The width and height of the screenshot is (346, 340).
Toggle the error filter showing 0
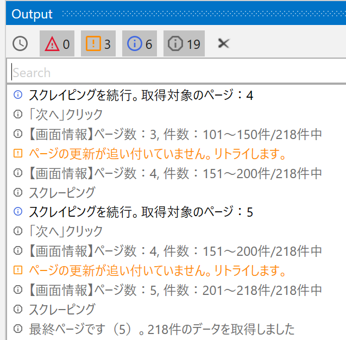[x=57, y=43]
